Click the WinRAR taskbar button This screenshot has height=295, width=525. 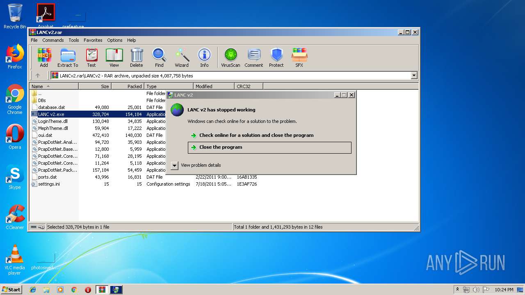[x=102, y=290]
